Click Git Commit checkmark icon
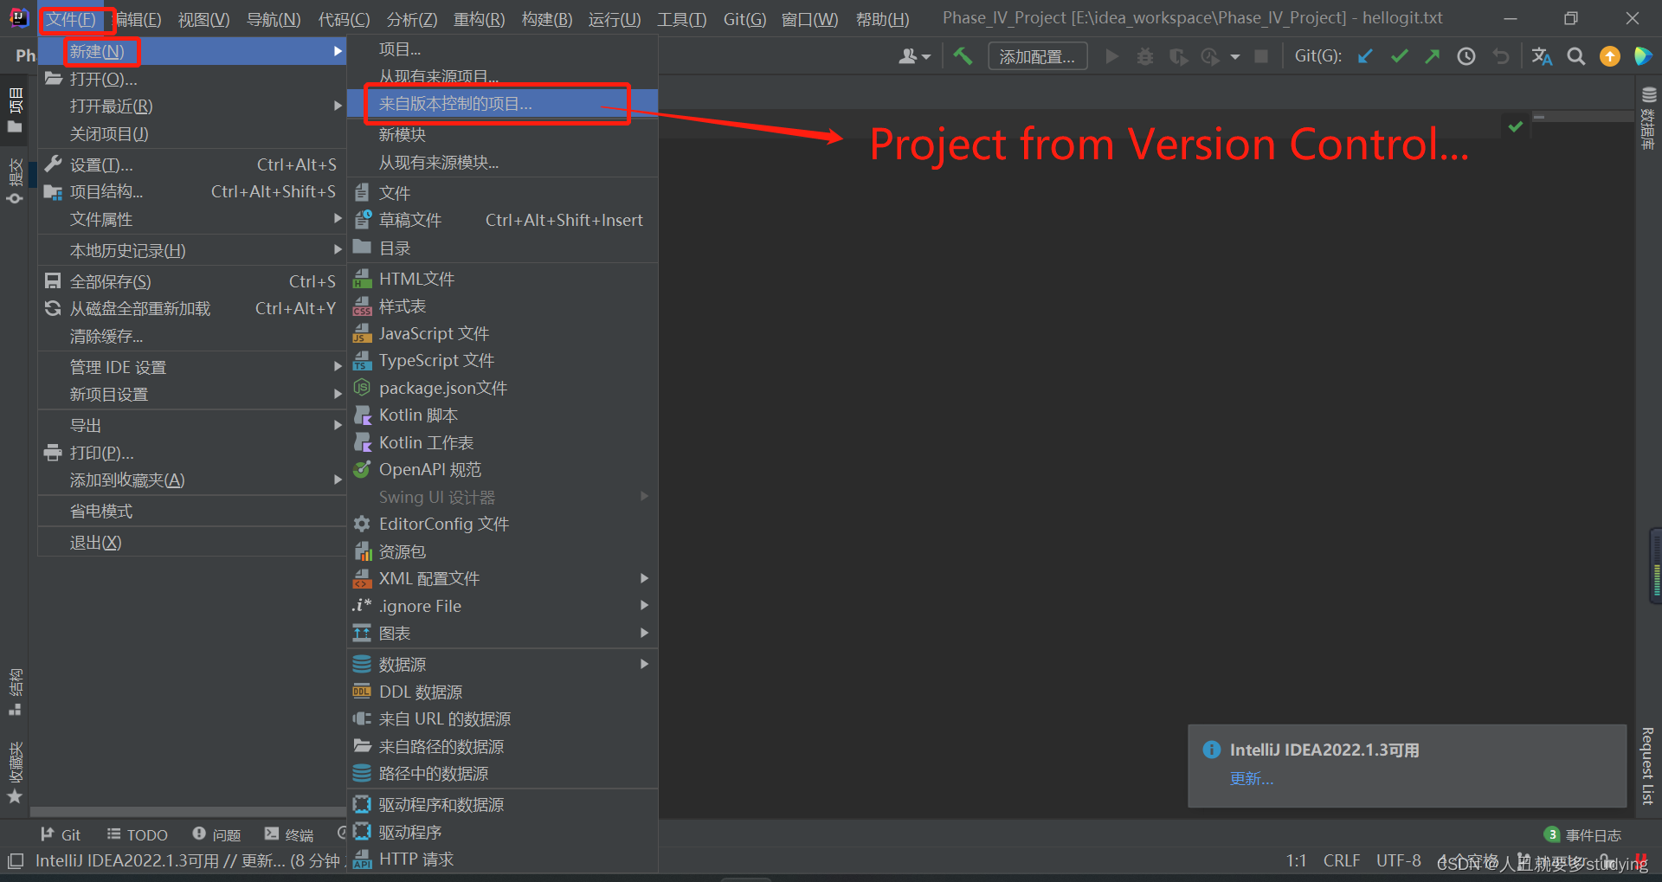Screen dimensions: 1662x882 (1399, 56)
